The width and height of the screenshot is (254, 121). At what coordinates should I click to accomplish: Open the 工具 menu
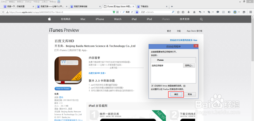[x=44, y=2]
